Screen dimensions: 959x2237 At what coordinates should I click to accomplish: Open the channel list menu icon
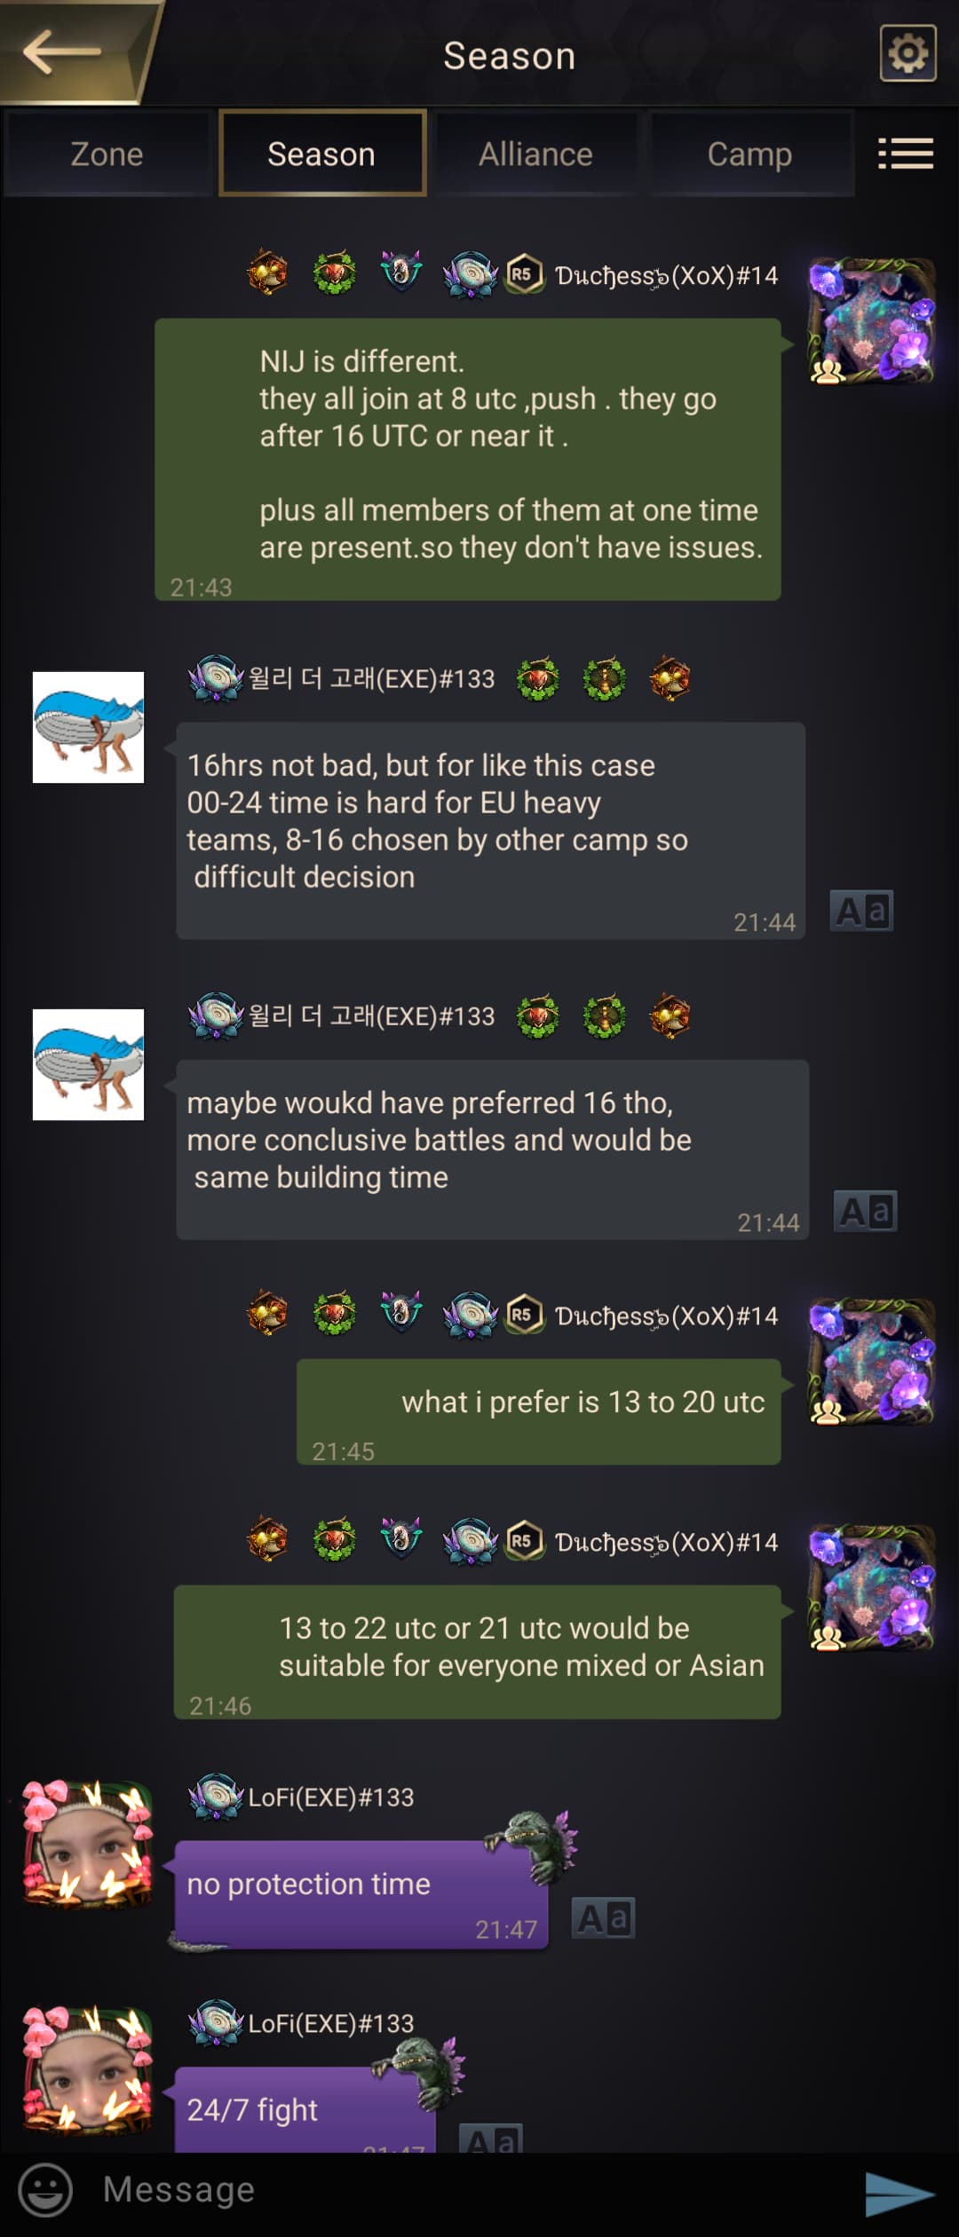pos(906,154)
